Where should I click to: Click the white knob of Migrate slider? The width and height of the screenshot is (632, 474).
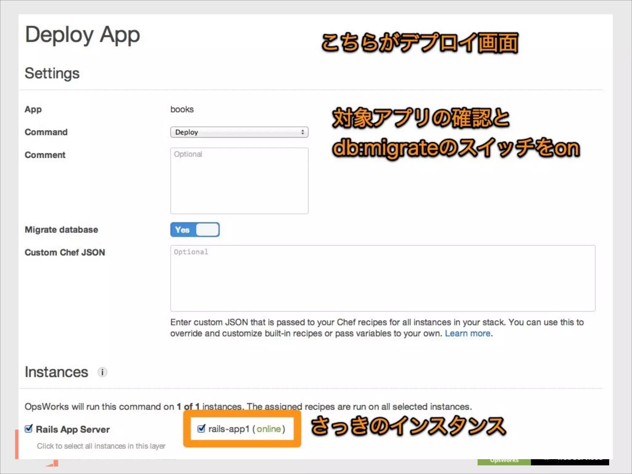pyautogui.click(x=207, y=230)
